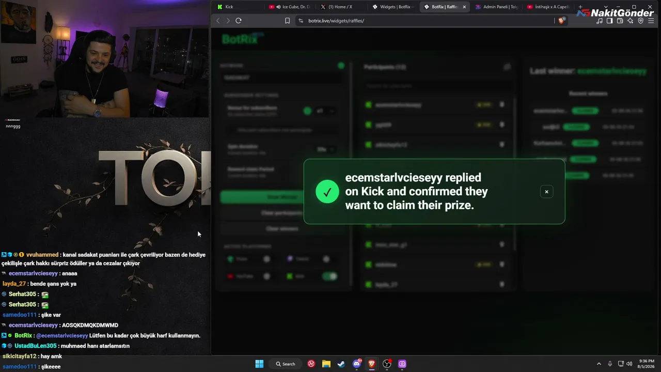Close the BotRix | Raffles tab
Screen dimensions: 661x372
464,7
